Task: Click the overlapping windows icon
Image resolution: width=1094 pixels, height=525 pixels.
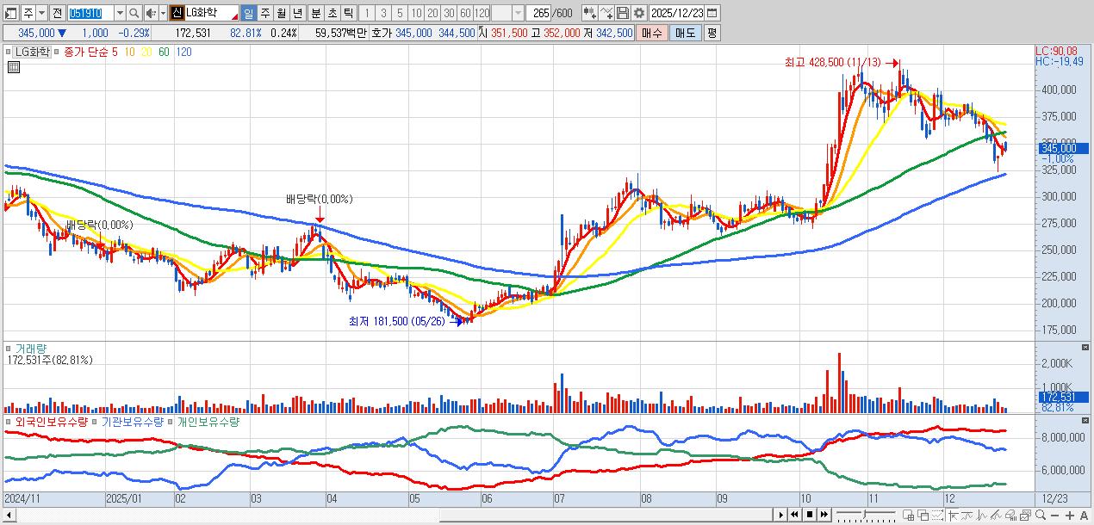Action: click(923, 515)
